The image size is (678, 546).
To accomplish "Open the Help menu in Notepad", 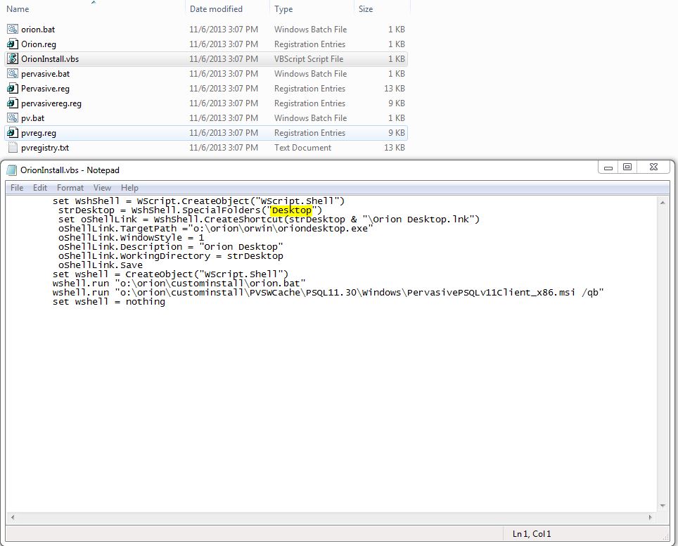I will pos(129,188).
